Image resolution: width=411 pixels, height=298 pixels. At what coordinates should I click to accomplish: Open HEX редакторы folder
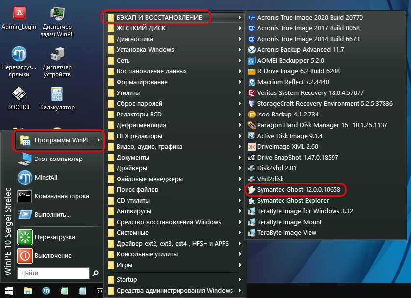click(175, 136)
